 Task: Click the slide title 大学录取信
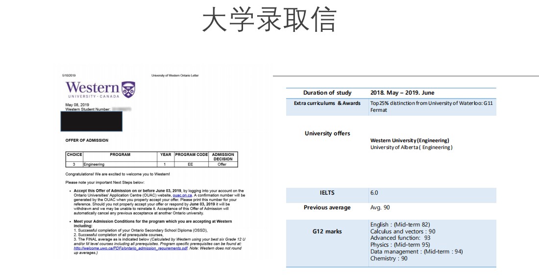pyautogui.click(x=269, y=20)
